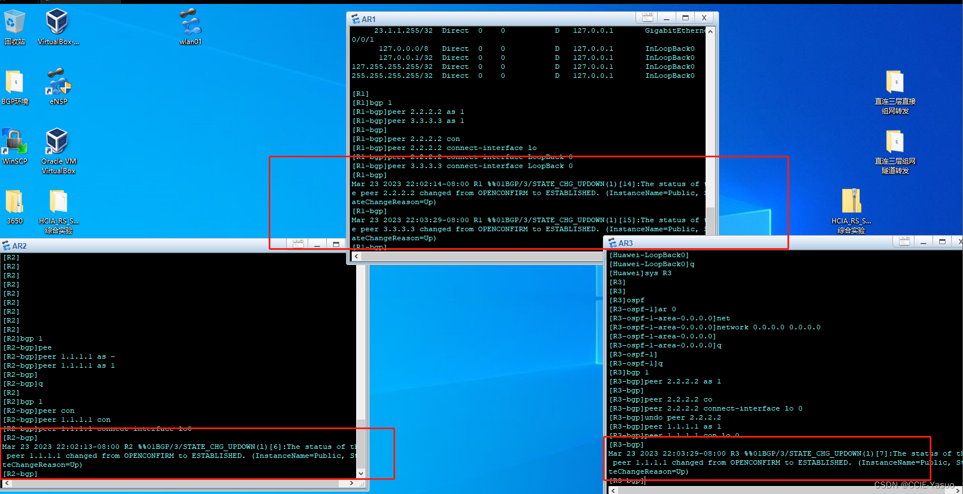Select the VirtualBox installer desktop icon
Screen dimensions: 963x494
coord(58,27)
